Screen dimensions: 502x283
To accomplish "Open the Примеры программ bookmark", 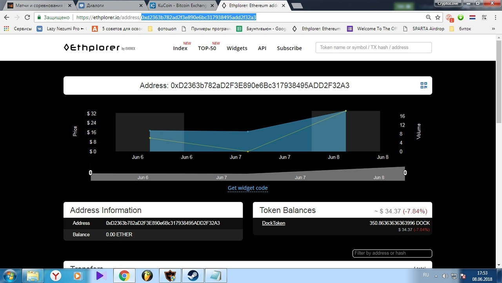I will [x=207, y=29].
